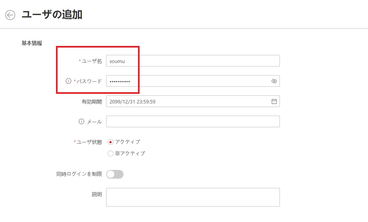The image size is (368, 222).
Task: Click the 同時ログインを制限 label text
Action: [79, 174]
